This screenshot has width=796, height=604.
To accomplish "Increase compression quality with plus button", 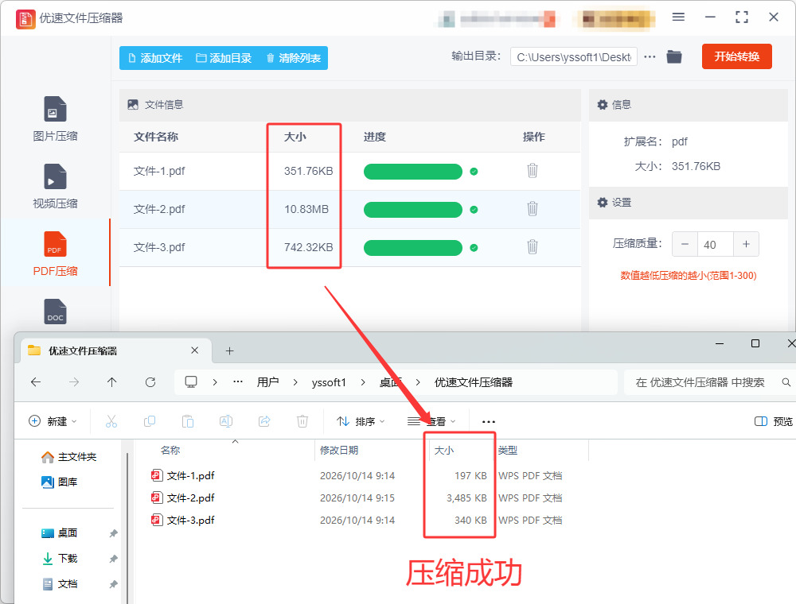I will tap(747, 244).
